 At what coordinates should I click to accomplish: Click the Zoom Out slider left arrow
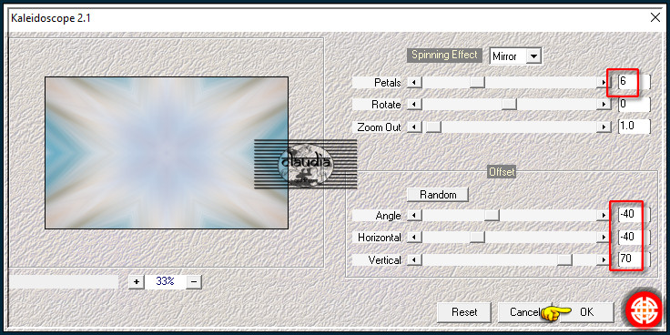(x=414, y=127)
